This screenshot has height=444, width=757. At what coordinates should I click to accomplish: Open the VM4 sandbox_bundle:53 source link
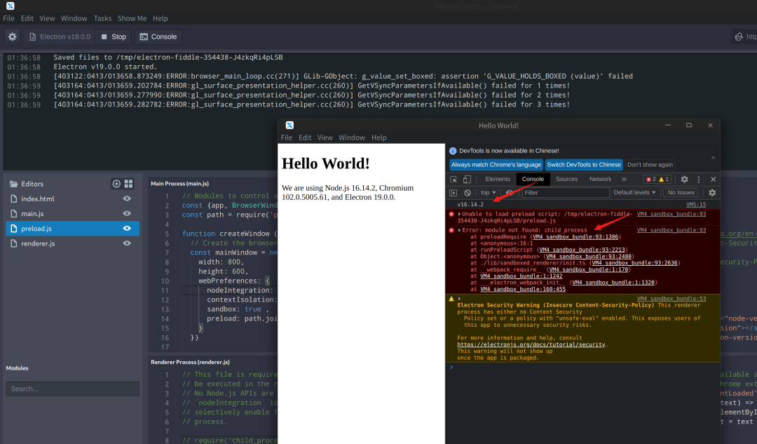pos(671,299)
